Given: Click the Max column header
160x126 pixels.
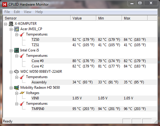Looking at the screenshot, I should (135, 18).
